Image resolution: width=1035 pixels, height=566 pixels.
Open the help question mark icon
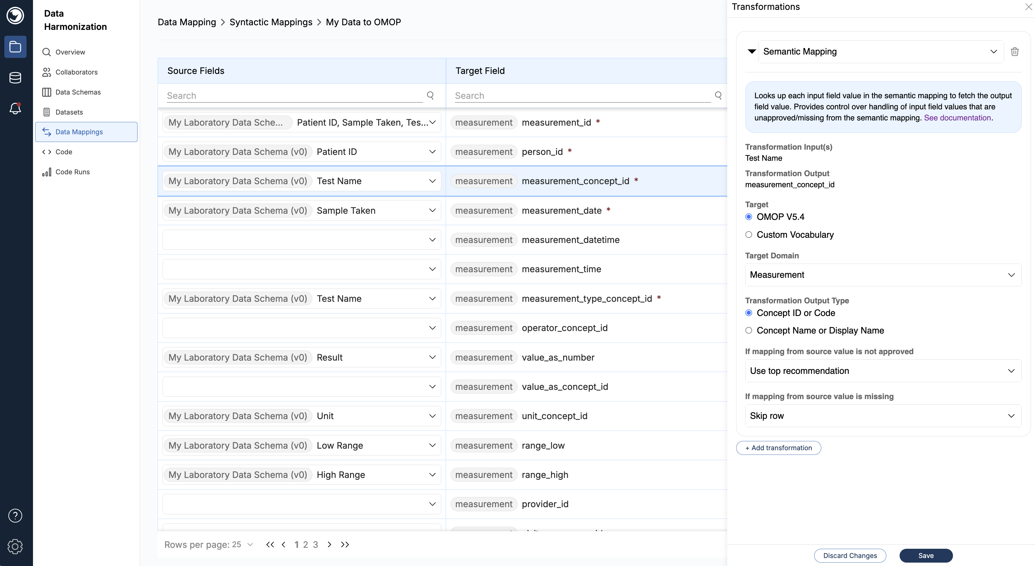point(15,515)
